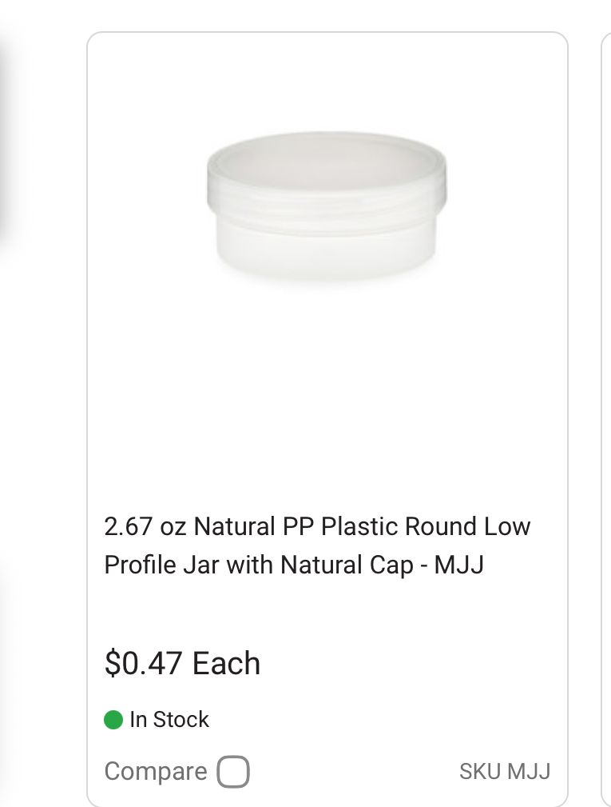Click the Compare label text
The height and width of the screenshot is (807, 611).
156,772
